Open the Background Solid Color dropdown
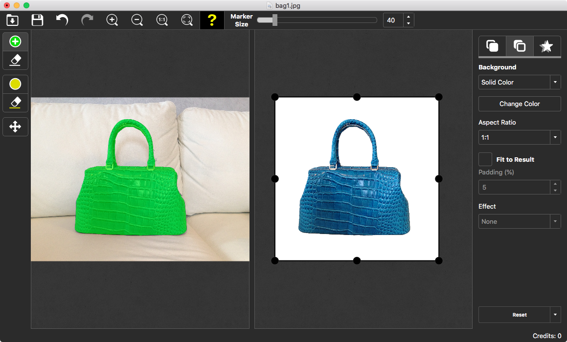This screenshot has width=567, height=342. [519, 82]
